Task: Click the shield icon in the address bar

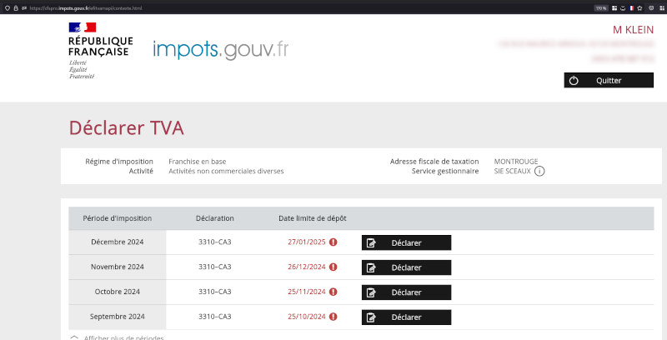Action: point(5,7)
